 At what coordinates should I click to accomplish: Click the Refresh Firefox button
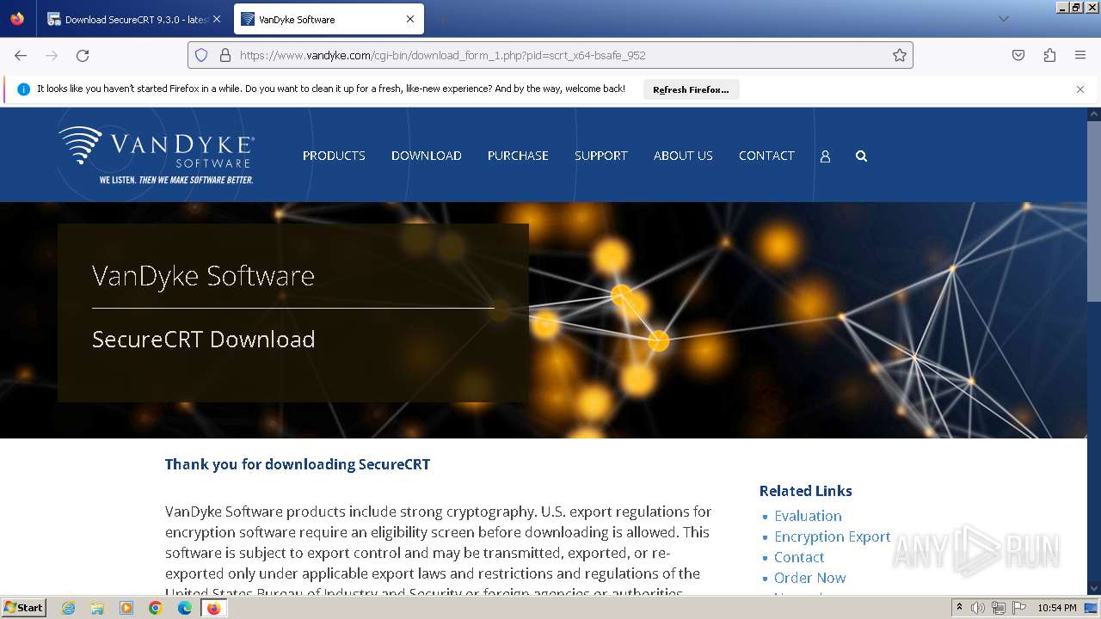(691, 89)
